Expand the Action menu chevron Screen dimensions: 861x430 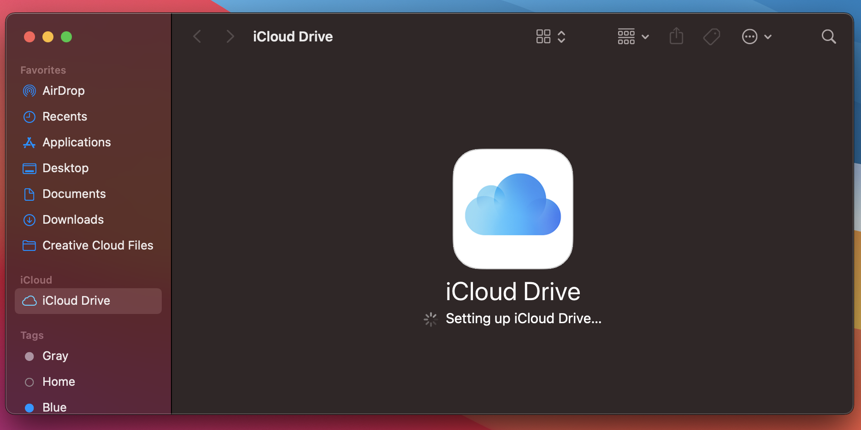tap(768, 37)
